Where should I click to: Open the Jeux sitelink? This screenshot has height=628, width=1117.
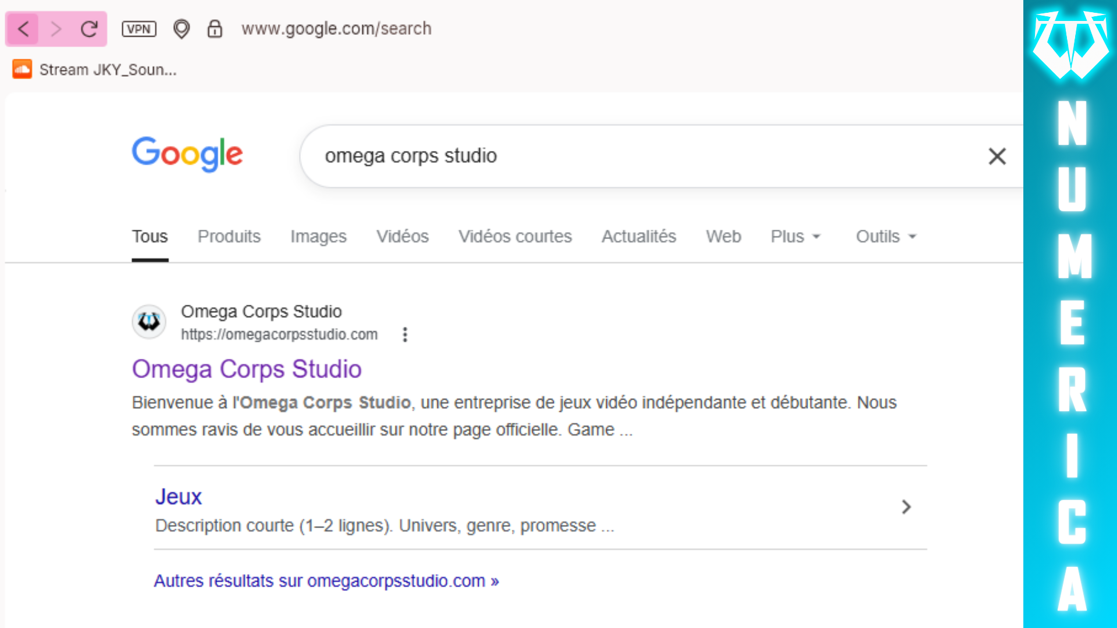point(179,497)
